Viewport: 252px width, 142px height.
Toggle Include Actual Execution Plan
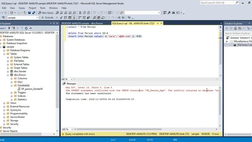point(80,17)
